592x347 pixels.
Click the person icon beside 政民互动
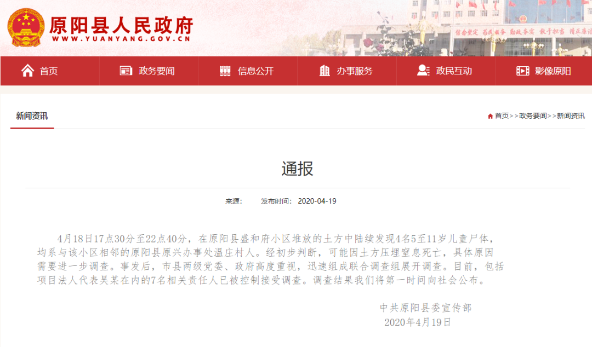point(423,70)
